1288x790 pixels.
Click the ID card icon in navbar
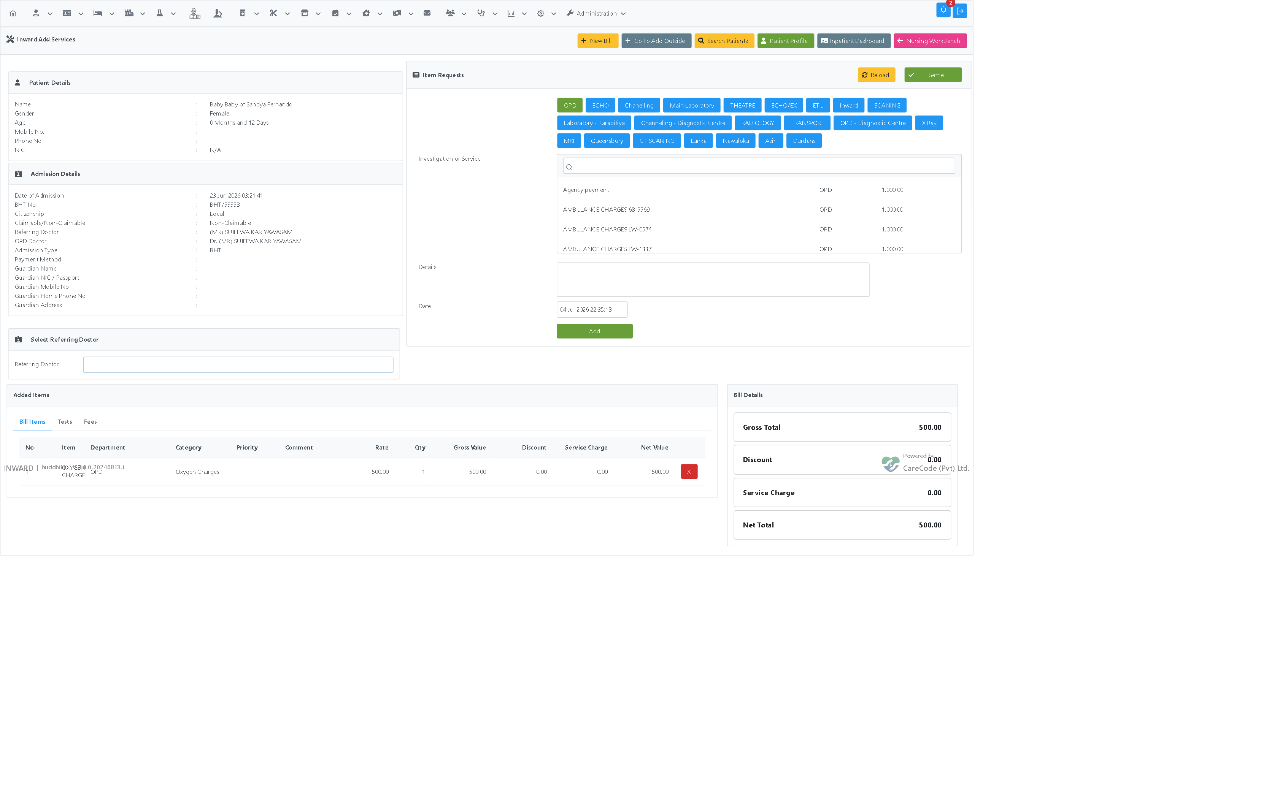67,14
